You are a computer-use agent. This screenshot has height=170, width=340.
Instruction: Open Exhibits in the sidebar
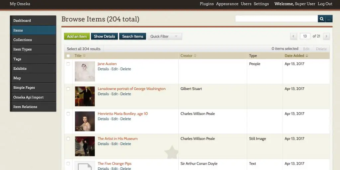click(33, 68)
